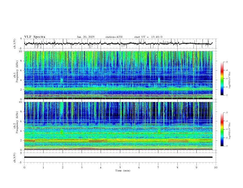Click time axis tick label "5"
This screenshot has width=243, height=188.
(120, 167)
